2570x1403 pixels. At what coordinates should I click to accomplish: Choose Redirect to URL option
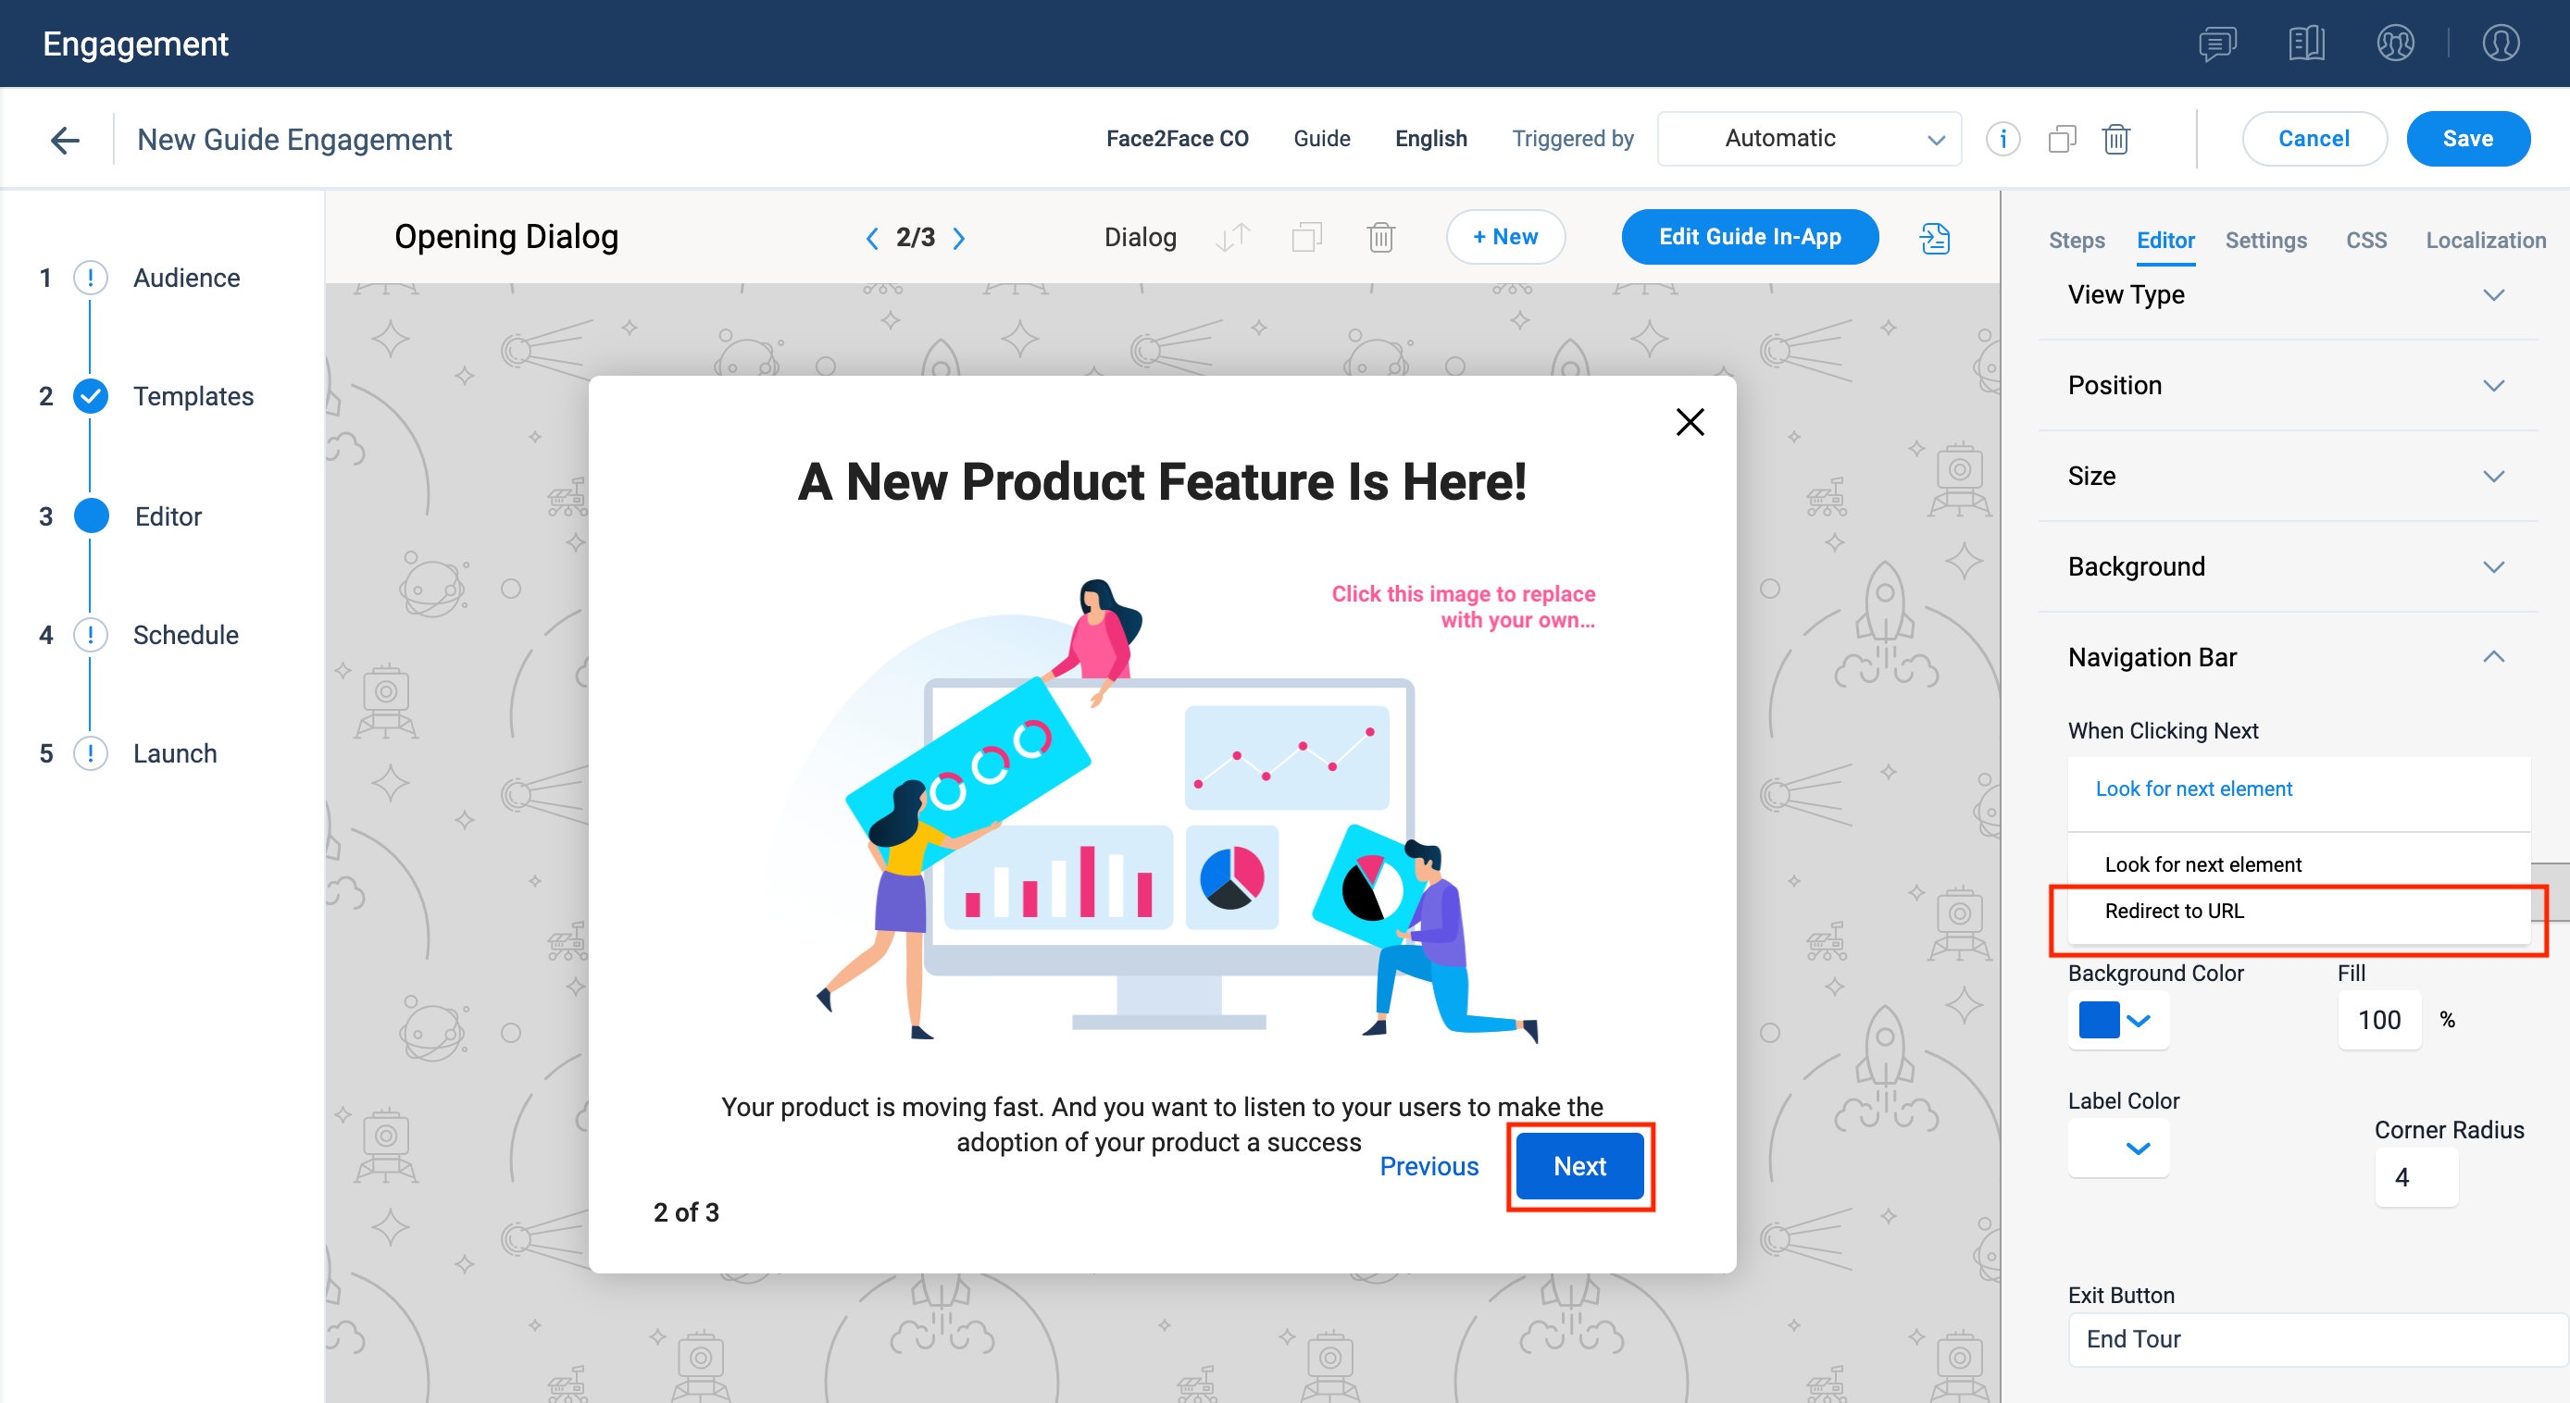(x=2299, y=911)
